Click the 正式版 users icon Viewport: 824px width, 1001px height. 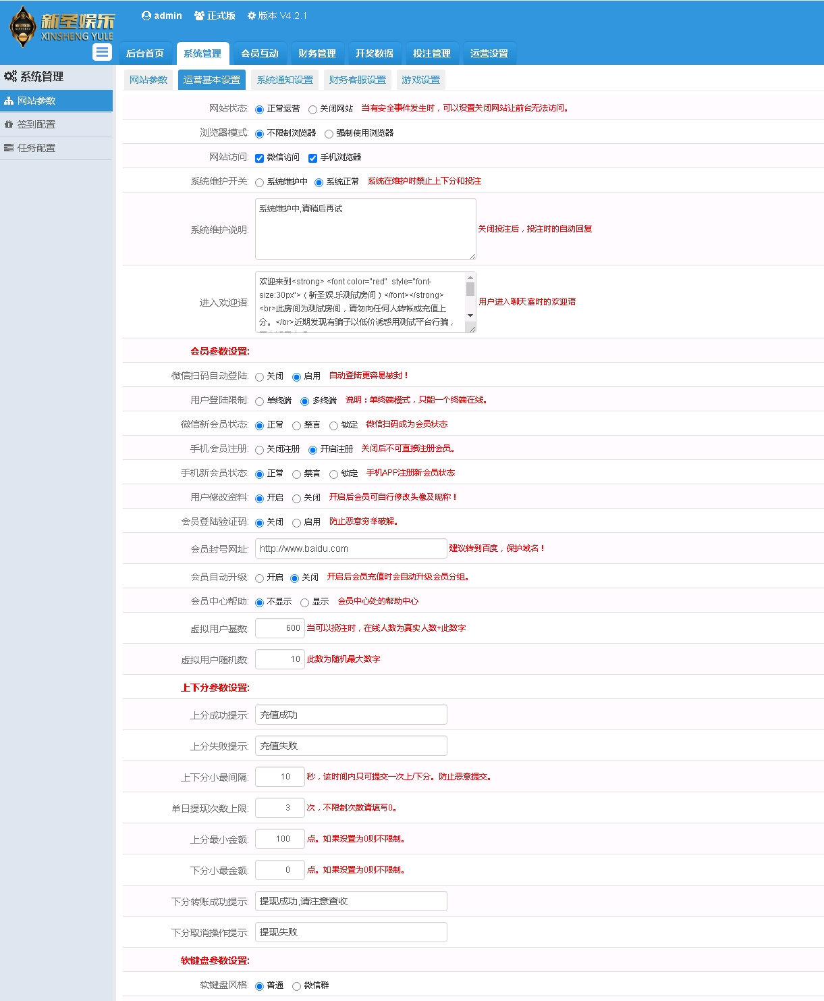(199, 16)
